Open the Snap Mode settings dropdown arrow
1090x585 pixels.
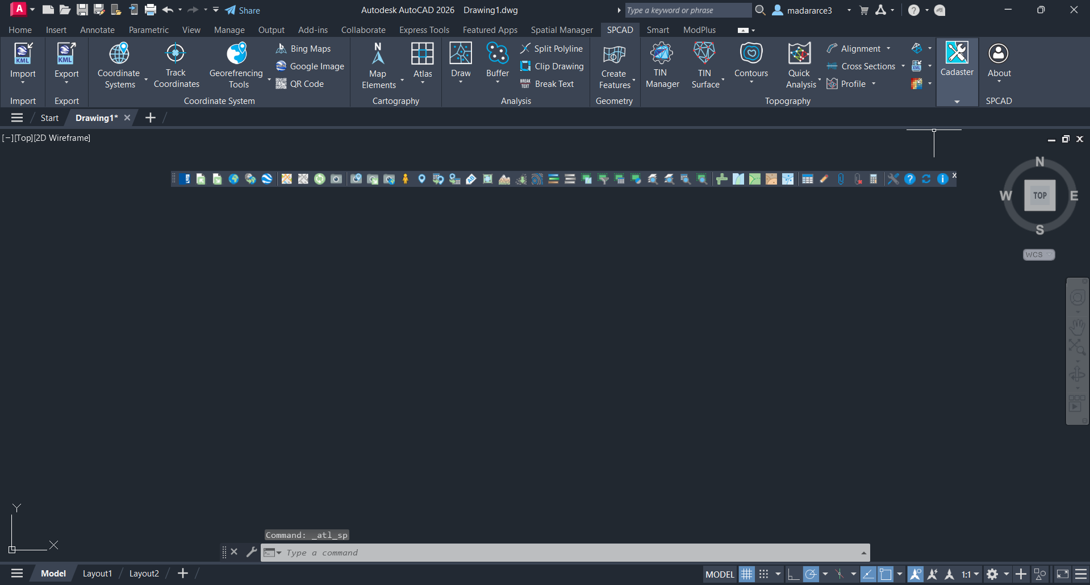(x=778, y=574)
